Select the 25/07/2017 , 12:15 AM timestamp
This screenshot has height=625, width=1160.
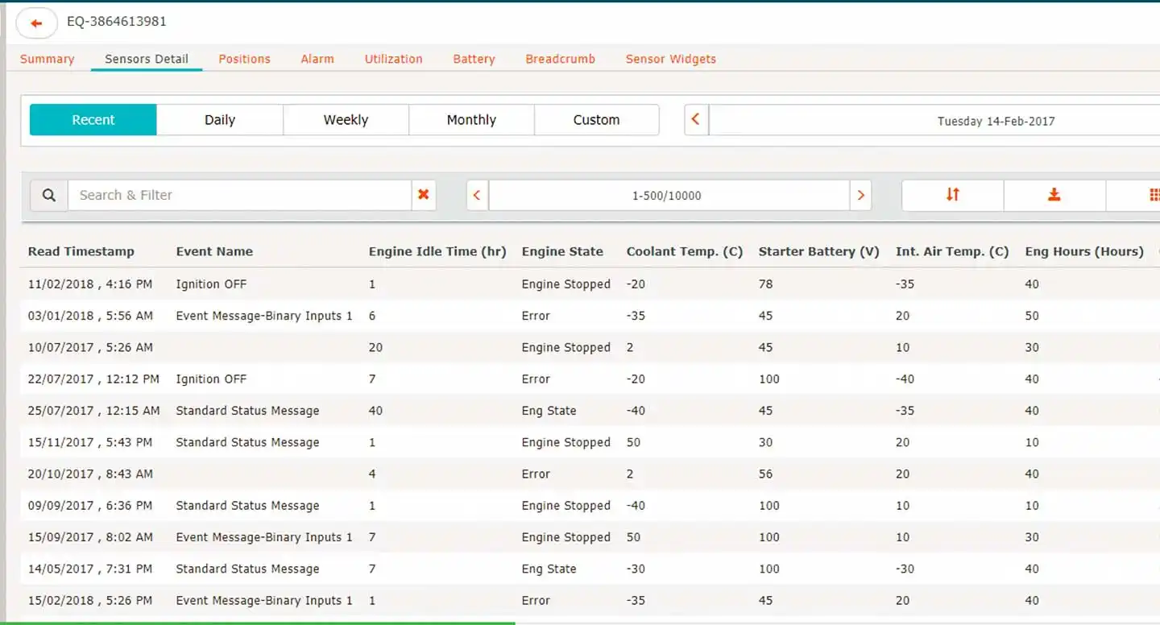click(93, 411)
